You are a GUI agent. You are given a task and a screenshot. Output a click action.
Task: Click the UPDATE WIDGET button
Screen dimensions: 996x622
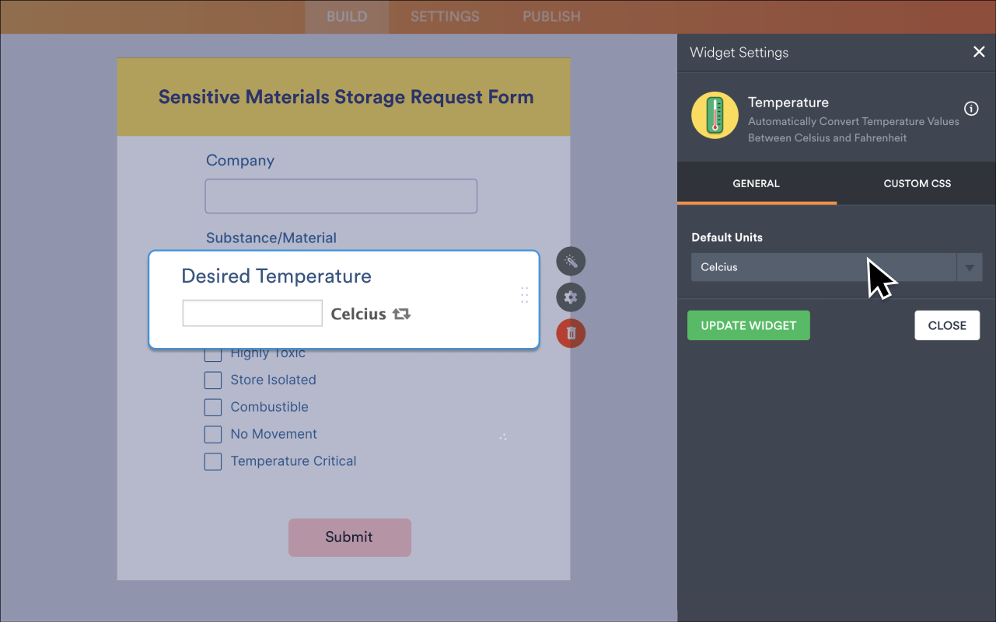point(748,325)
